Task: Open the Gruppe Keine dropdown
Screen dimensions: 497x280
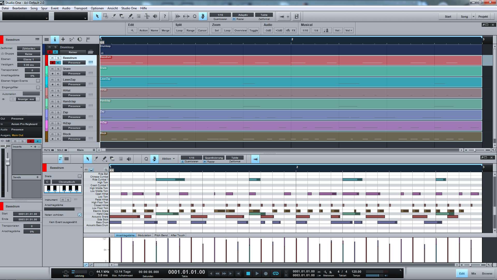Action: click(29, 54)
